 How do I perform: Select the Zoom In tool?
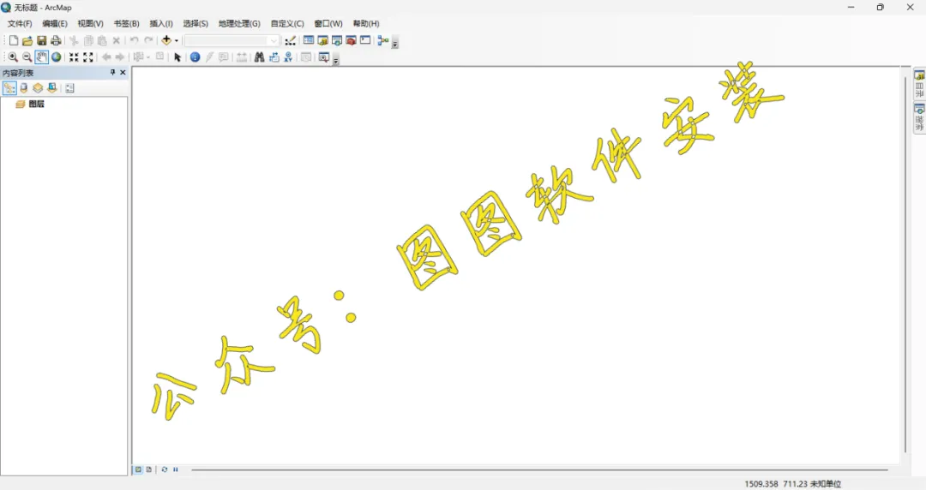click(x=12, y=57)
